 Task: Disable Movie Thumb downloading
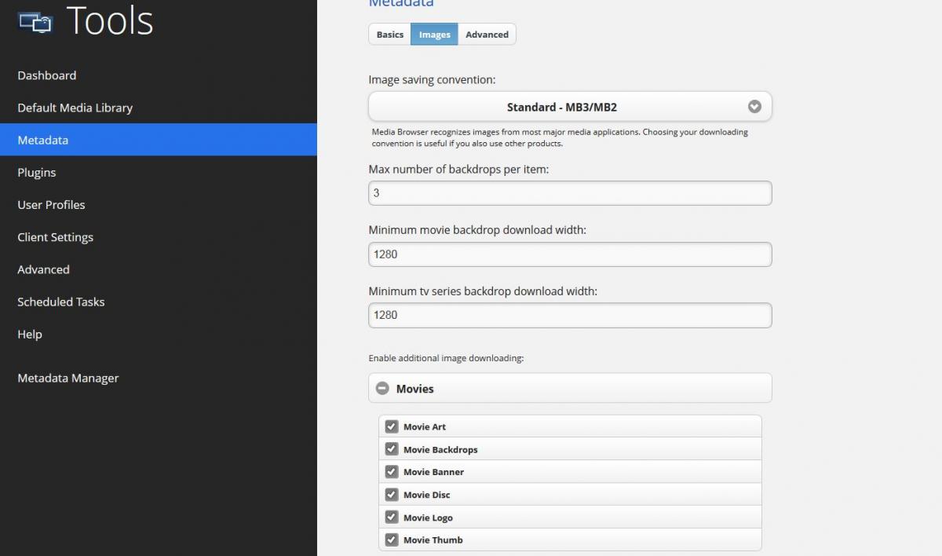(391, 540)
